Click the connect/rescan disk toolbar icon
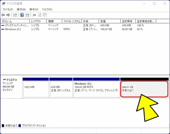 coord(34,15)
